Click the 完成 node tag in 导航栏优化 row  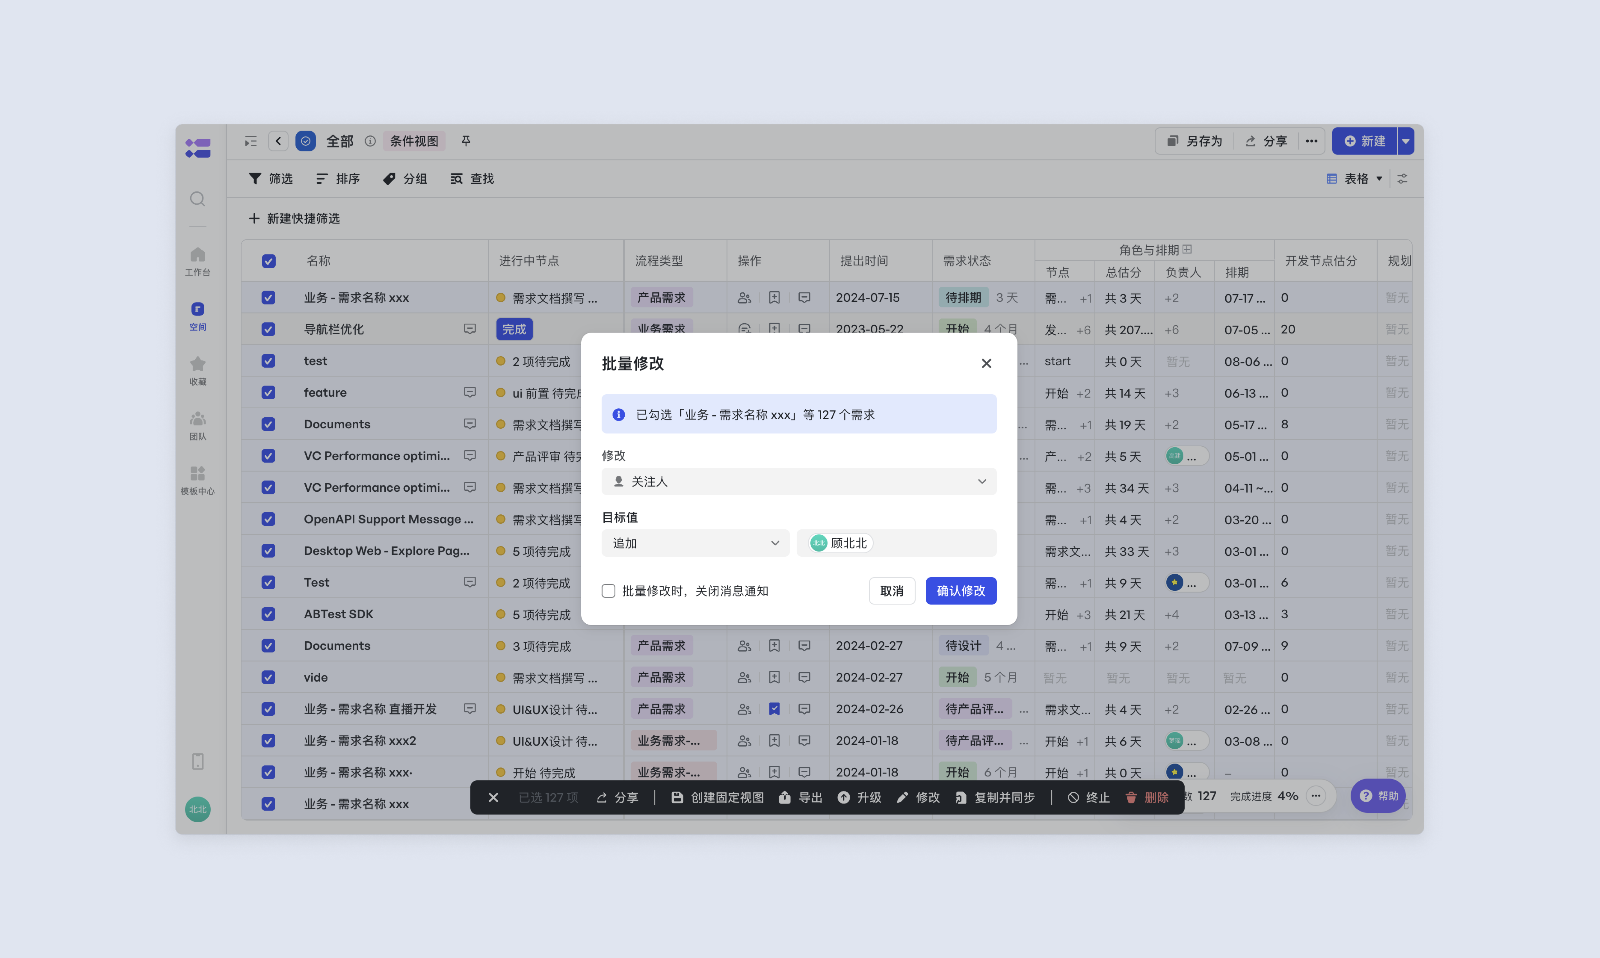coord(514,329)
